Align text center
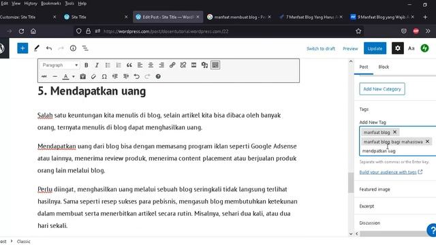Viewport: 436px width, 245px height. tap(151, 65)
